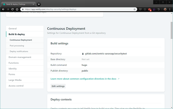This screenshot has width=173, height=109.
Task: Close the Build & deploy Settings tab
Action: 33,4
